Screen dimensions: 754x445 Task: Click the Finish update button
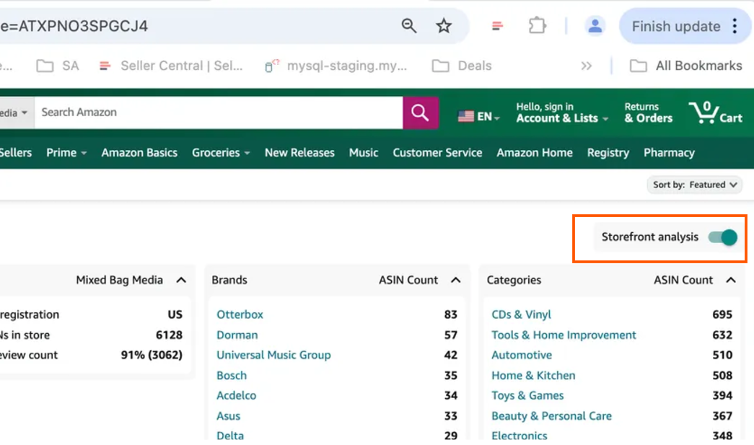click(x=675, y=27)
